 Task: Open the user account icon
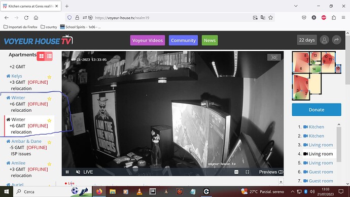[324, 40]
